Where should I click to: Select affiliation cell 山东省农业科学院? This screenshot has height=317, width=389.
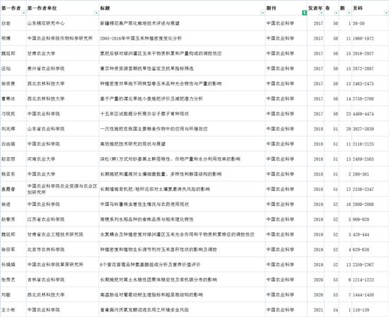[63, 129]
